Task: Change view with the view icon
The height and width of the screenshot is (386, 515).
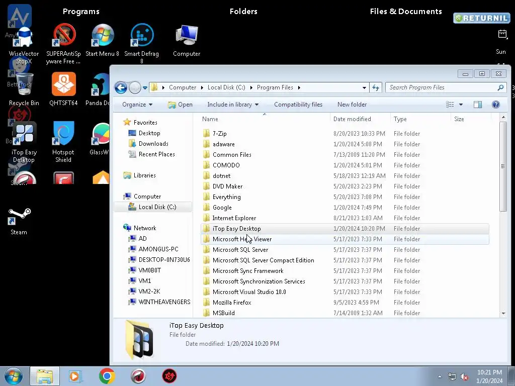Action: tap(450, 105)
